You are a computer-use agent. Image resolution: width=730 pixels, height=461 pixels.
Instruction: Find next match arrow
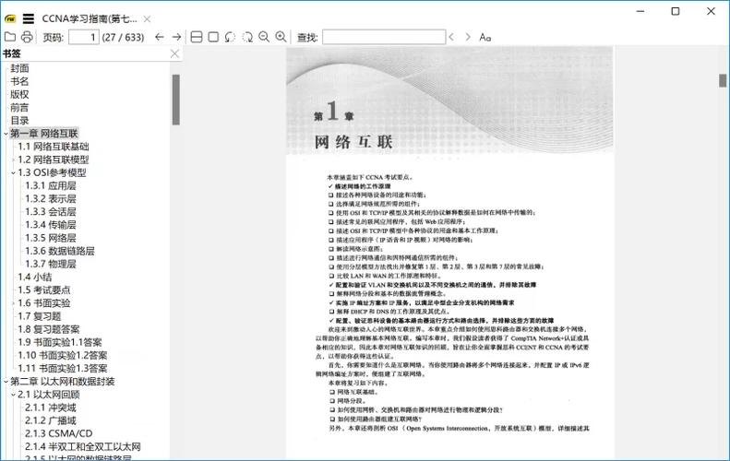(x=468, y=37)
